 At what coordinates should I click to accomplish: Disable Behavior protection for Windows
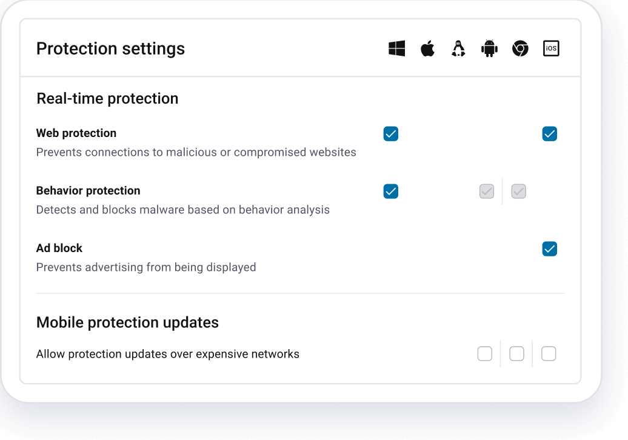(x=390, y=191)
